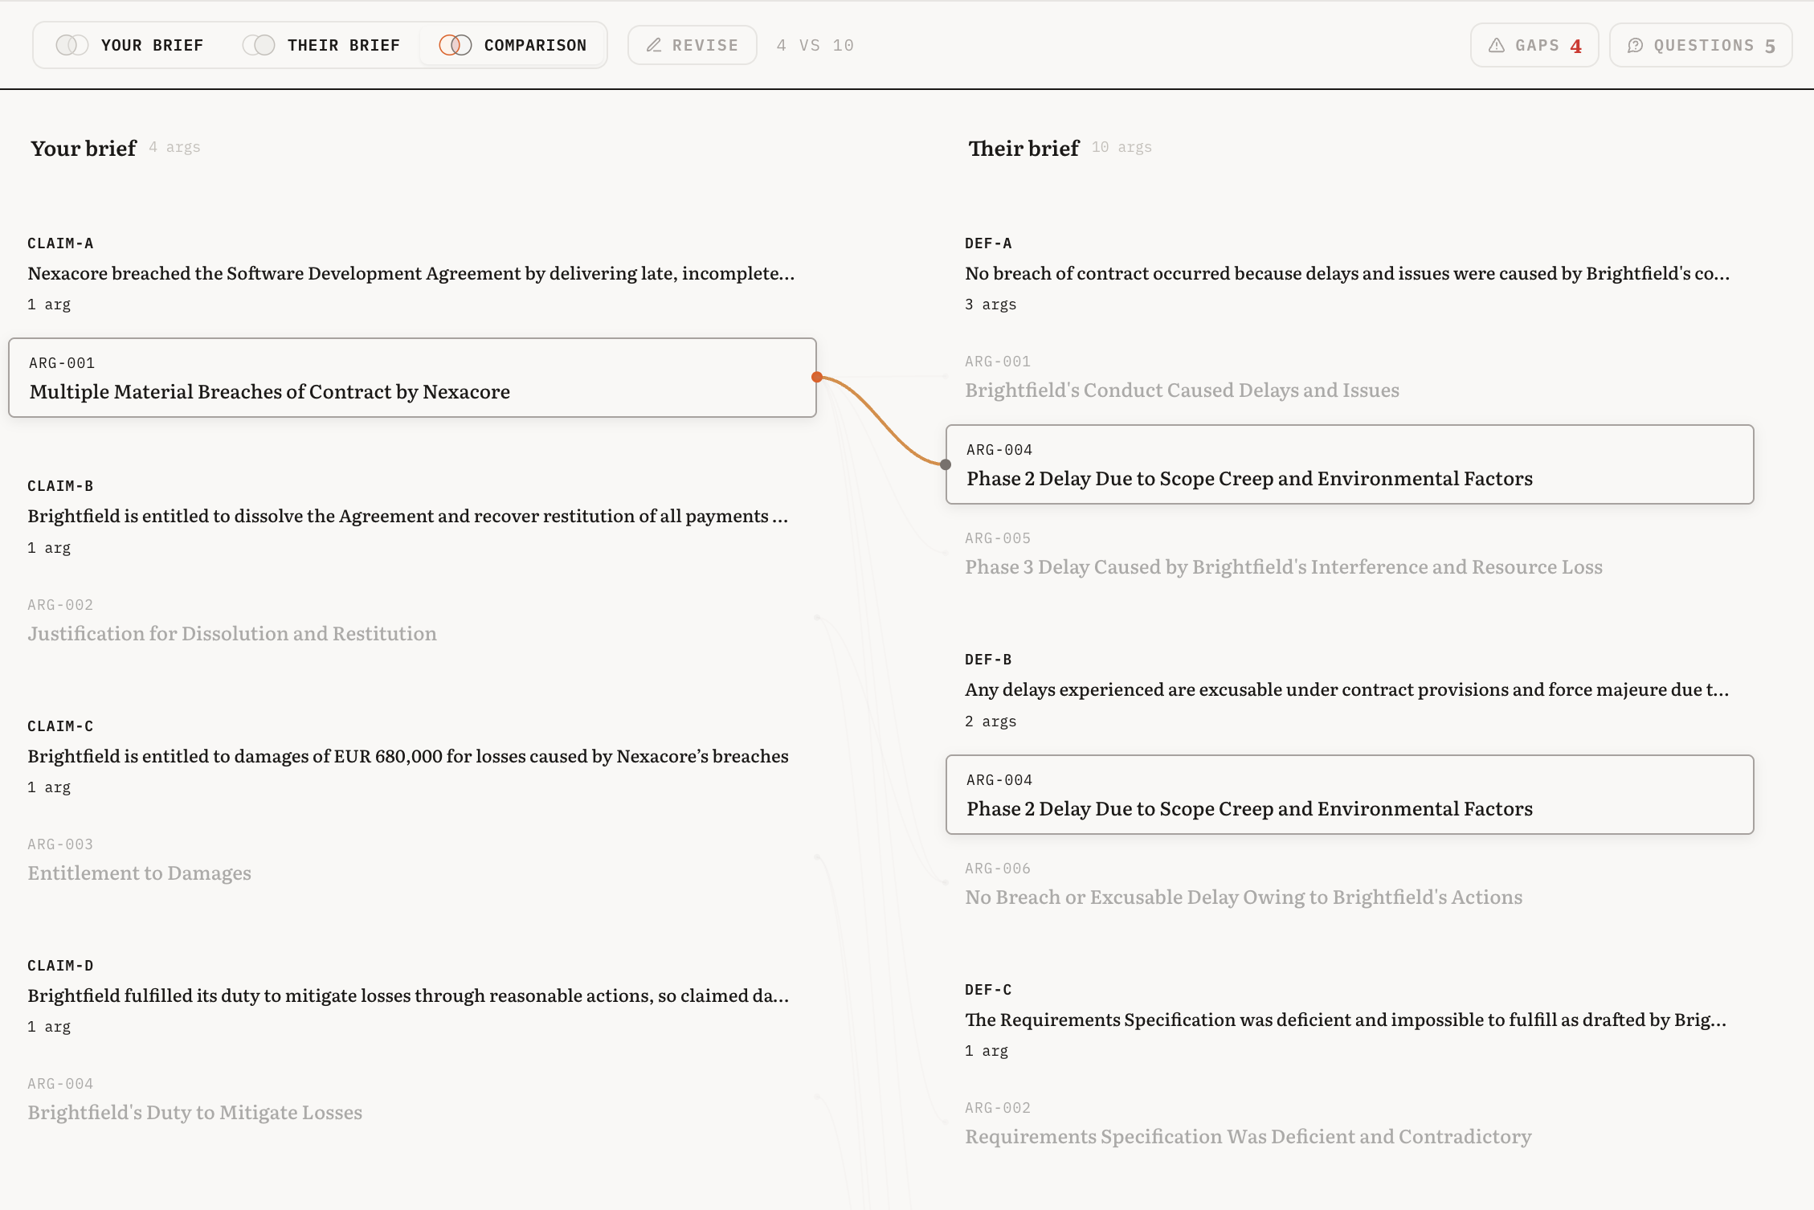This screenshot has width=1814, height=1210.
Task: Switch to the Your Brief view
Action: click(152, 45)
